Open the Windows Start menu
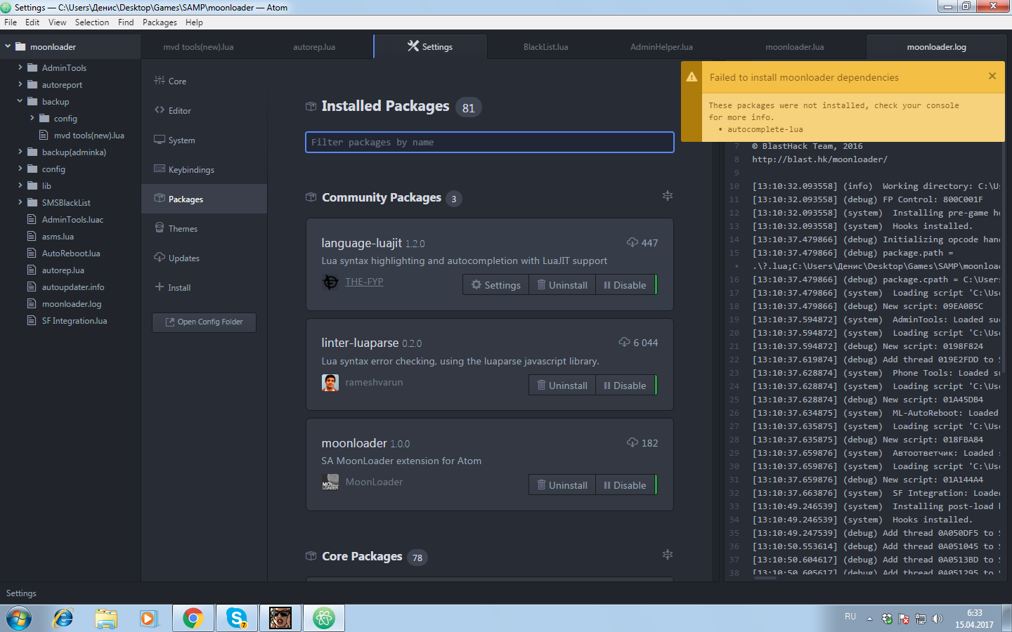 point(19,619)
